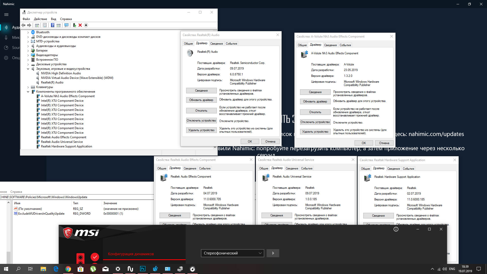
Task: Collapse Звуковые, игровые и видеоустройства node
Action: tap(28, 69)
